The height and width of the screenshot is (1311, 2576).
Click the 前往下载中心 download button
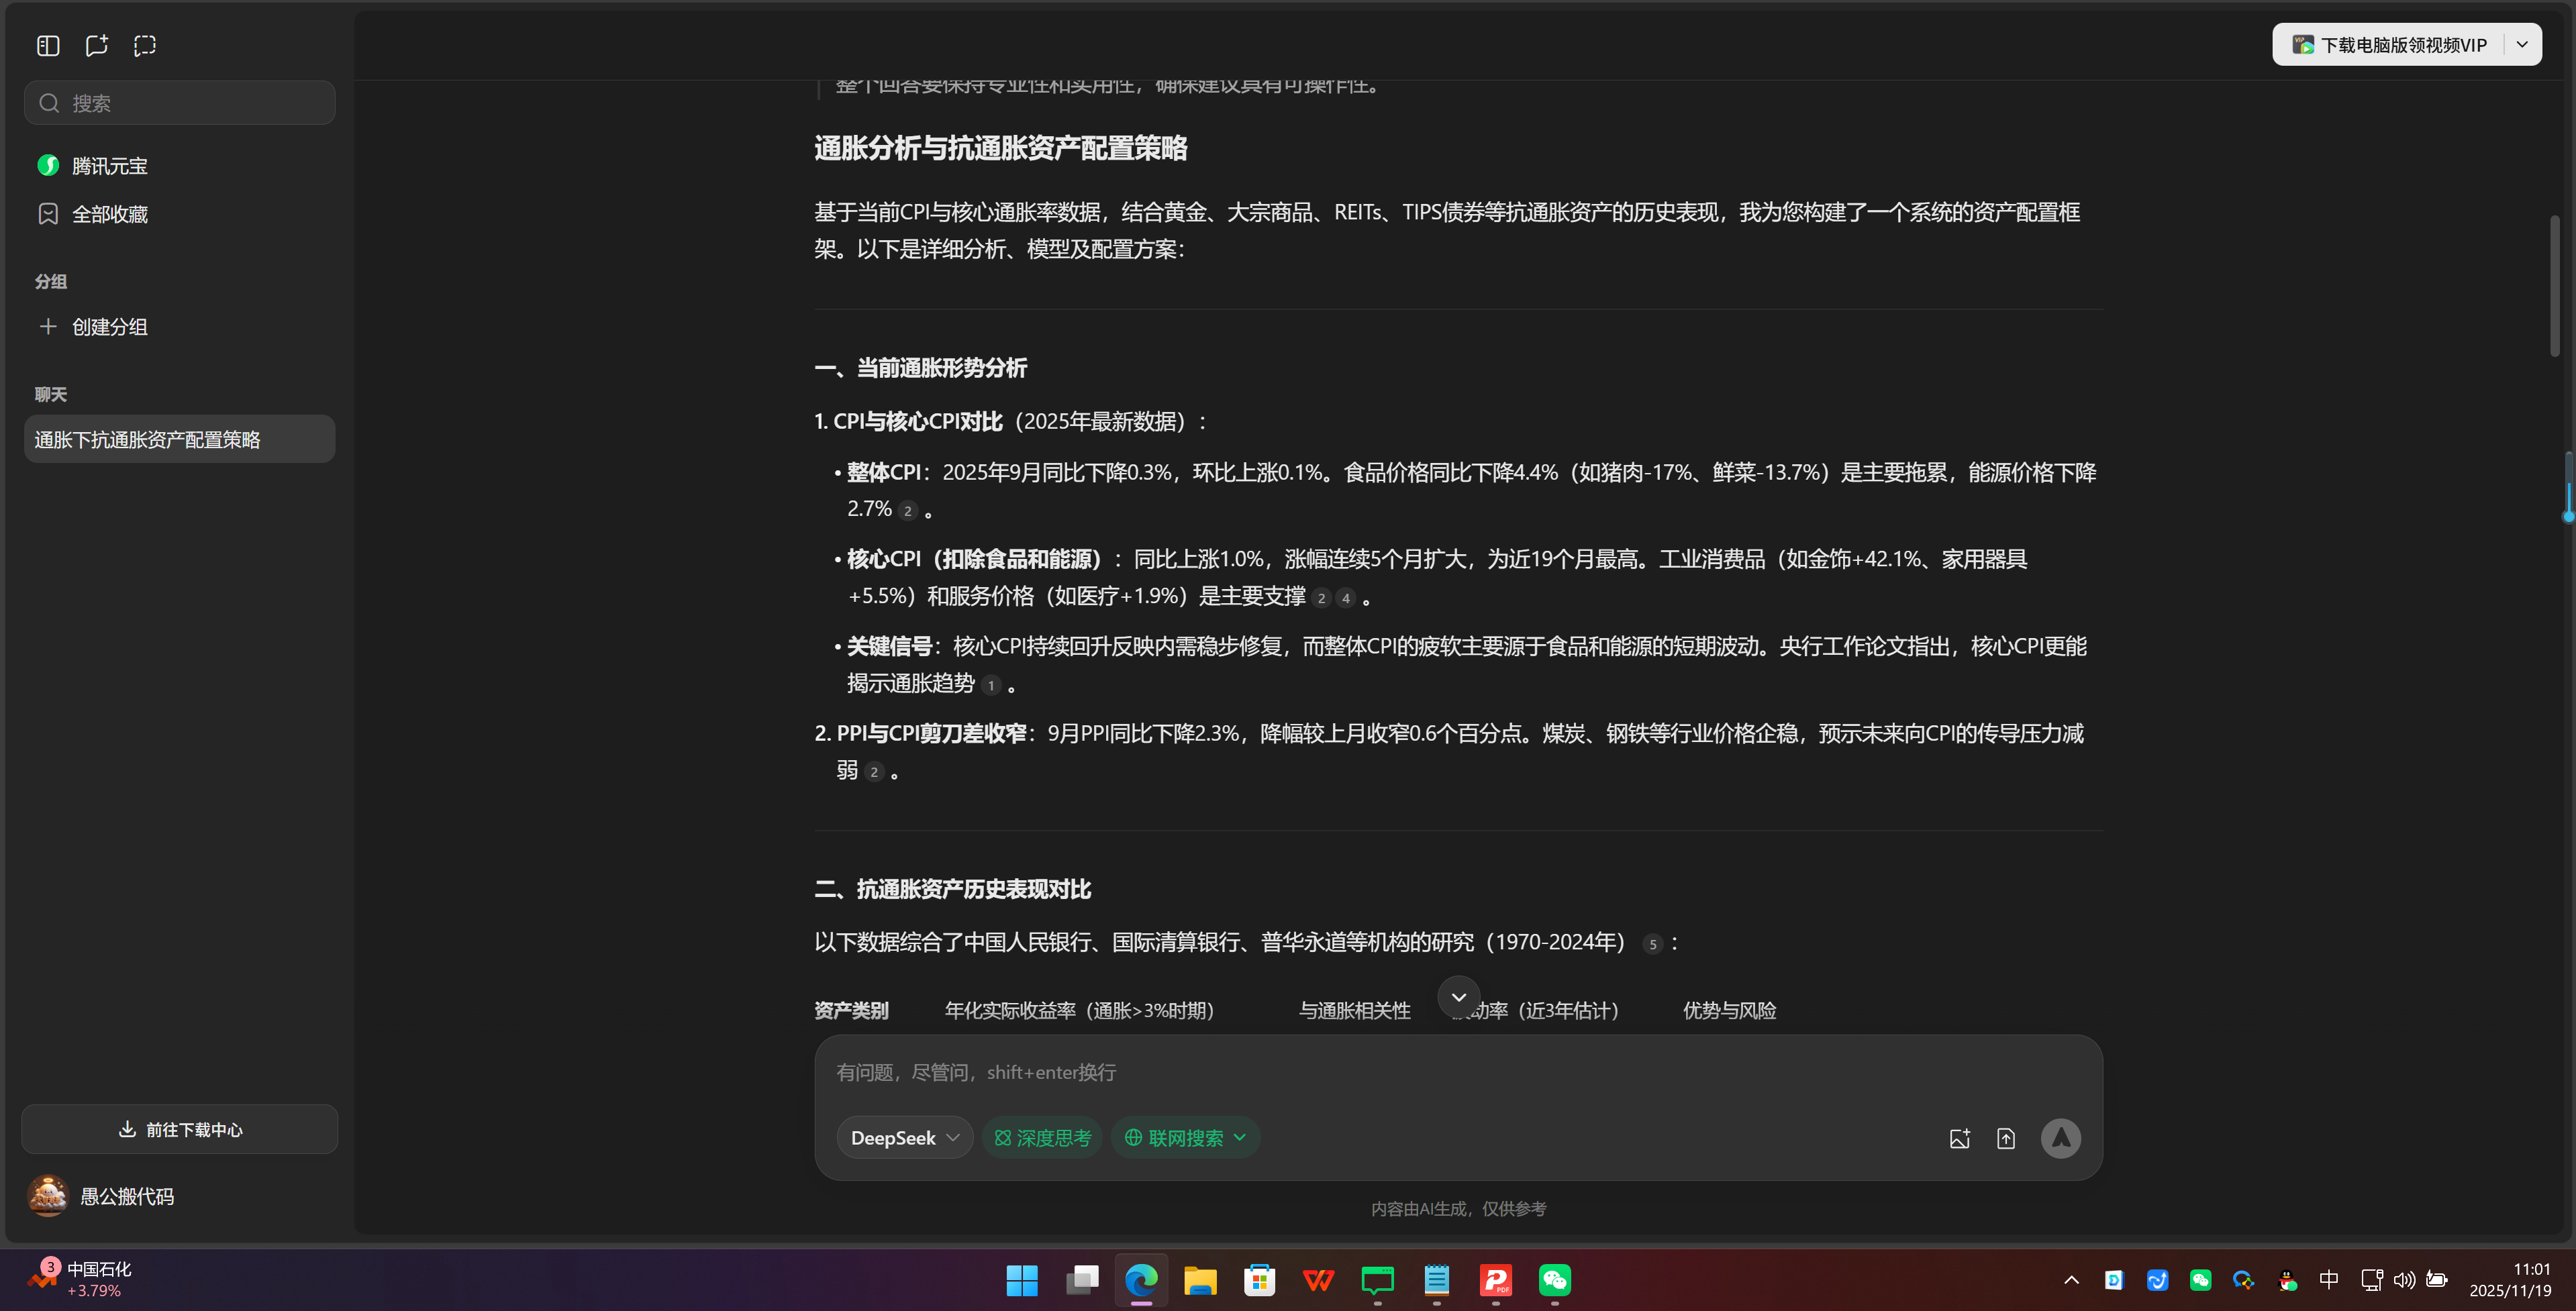click(x=179, y=1129)
